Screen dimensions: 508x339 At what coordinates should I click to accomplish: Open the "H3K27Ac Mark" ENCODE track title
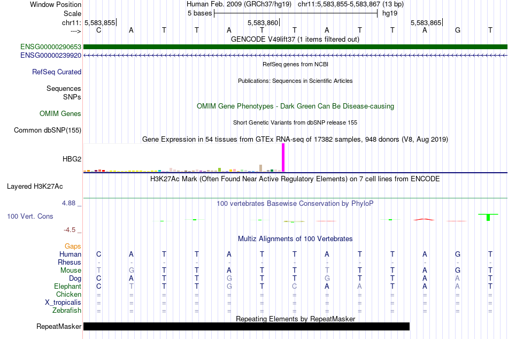click(x=295, y=179)
